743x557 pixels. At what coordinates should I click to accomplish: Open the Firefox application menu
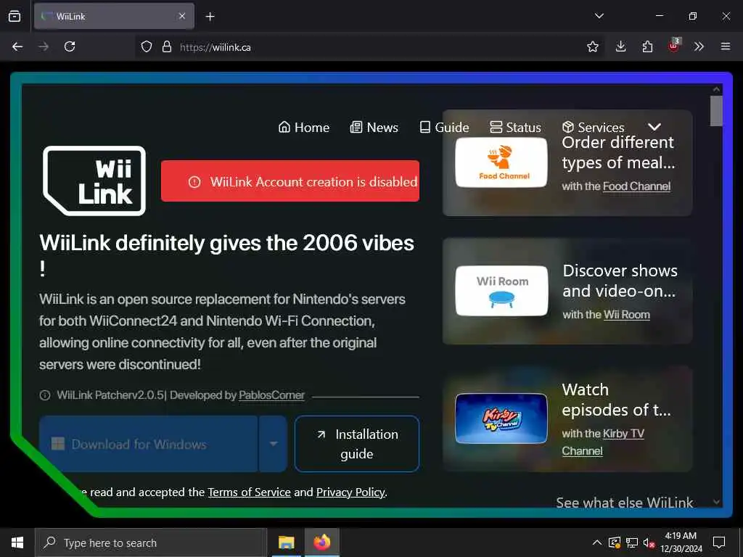[x=725, y=47]
